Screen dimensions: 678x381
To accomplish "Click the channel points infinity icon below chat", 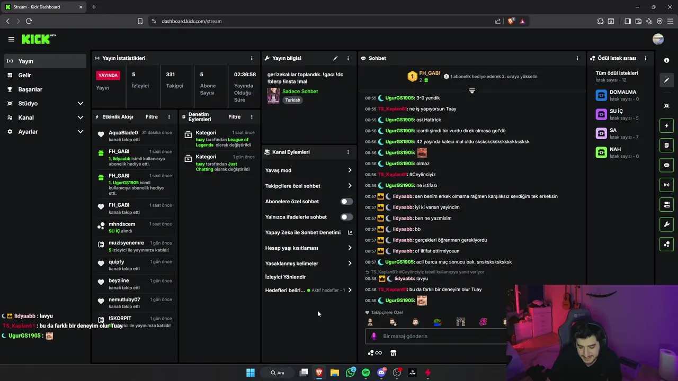I will click(375, 353).
